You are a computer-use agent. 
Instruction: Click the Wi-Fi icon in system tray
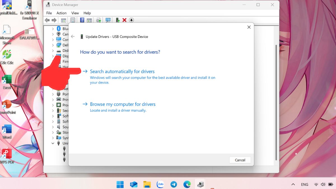[316, 185]
